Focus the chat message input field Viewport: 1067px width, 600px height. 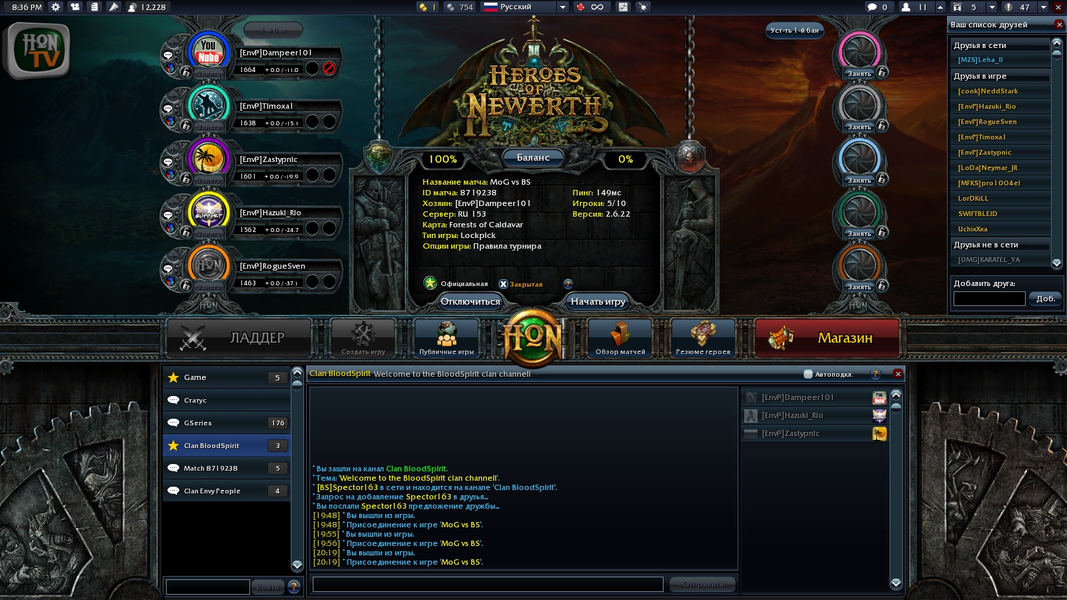click(488, 584)
